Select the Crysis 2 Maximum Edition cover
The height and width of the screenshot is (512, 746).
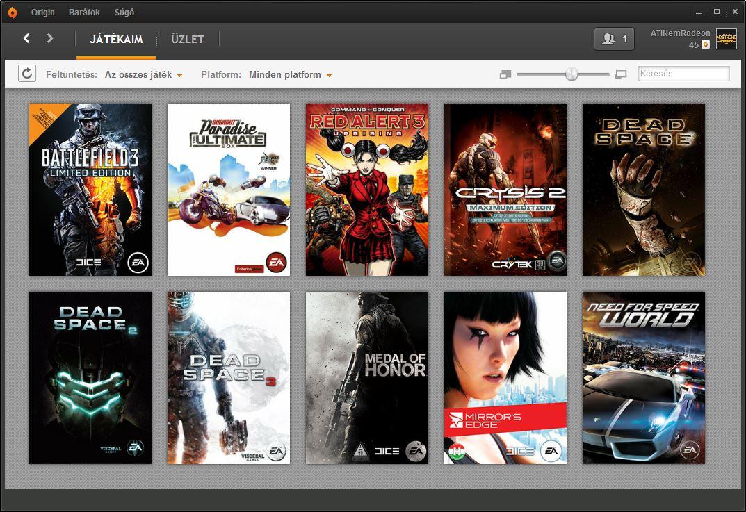(505, 190)
